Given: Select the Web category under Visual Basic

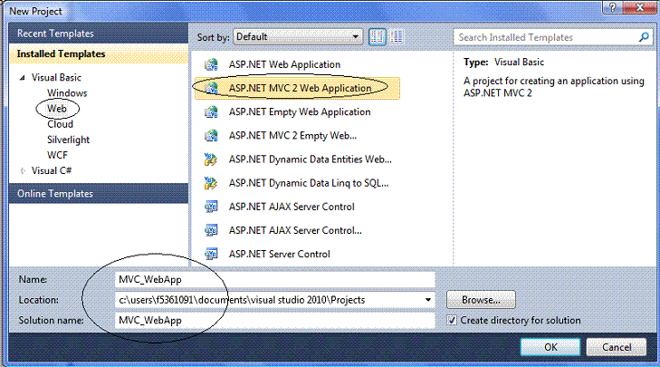Looking at the screenshot, I should pos(57,109).
